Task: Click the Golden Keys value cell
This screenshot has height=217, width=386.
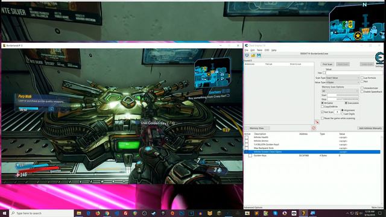Action: pyautogui.click(x=340, y=156)
